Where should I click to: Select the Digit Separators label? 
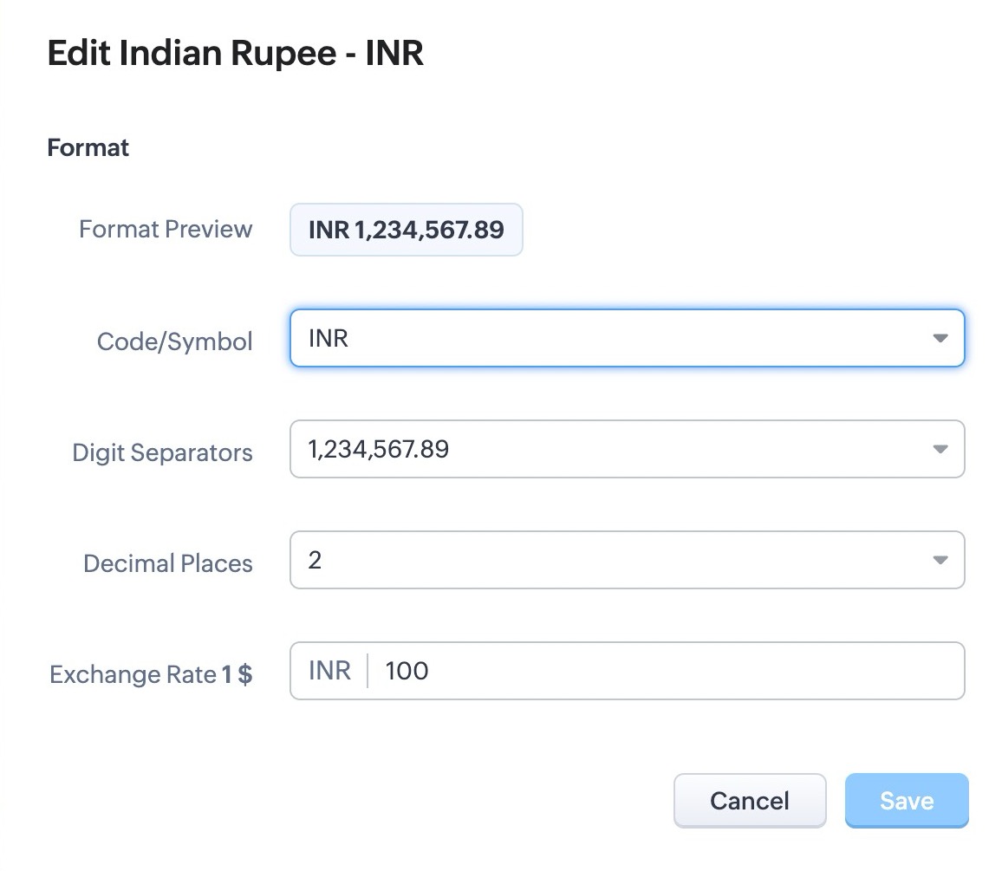click(162, 452)
